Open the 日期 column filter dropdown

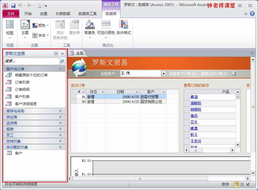(x=137, y=92)
